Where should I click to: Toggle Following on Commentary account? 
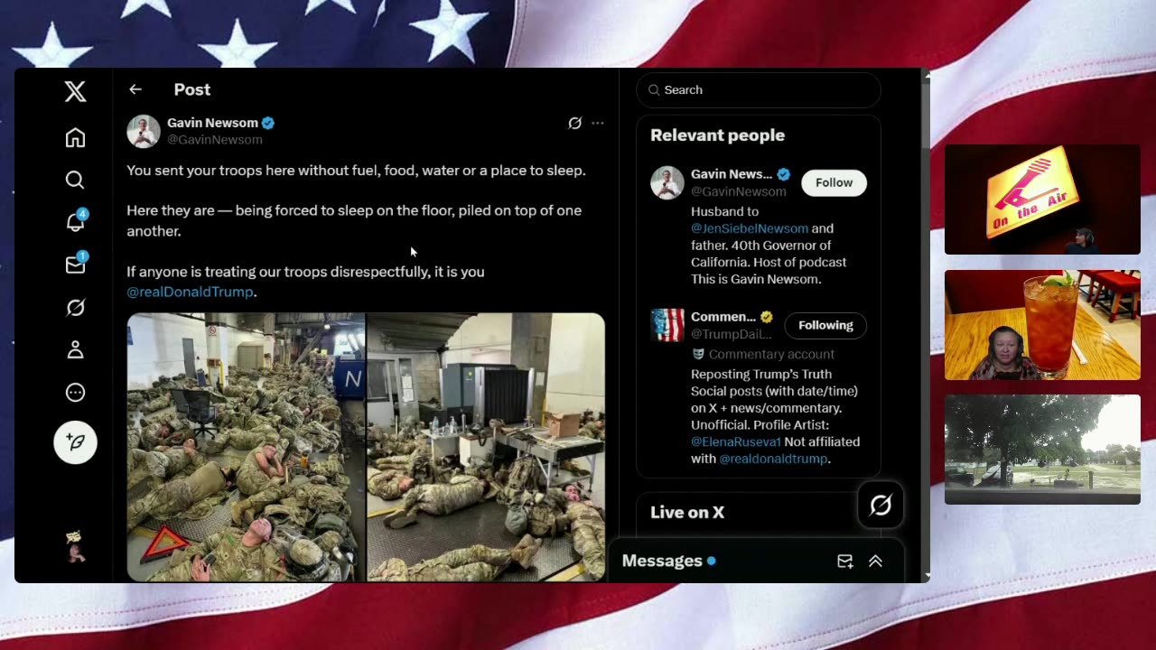[825, 325]
